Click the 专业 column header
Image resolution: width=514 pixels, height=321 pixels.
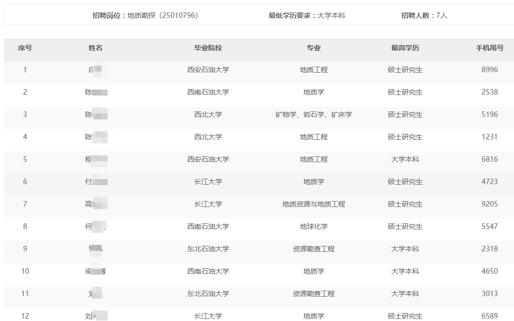(314, 48)
